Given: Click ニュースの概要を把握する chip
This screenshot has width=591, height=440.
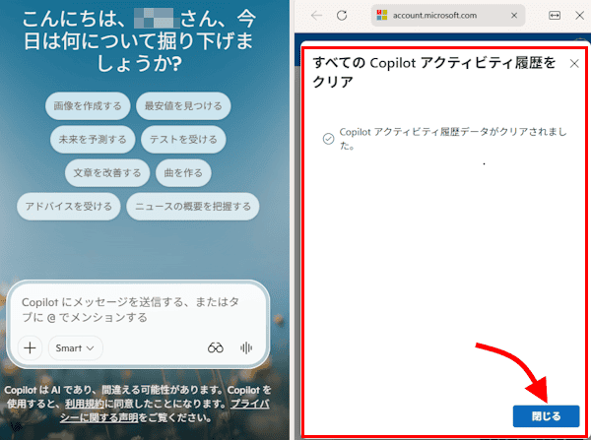Looking at the screenshot, I should pos(193,207).
